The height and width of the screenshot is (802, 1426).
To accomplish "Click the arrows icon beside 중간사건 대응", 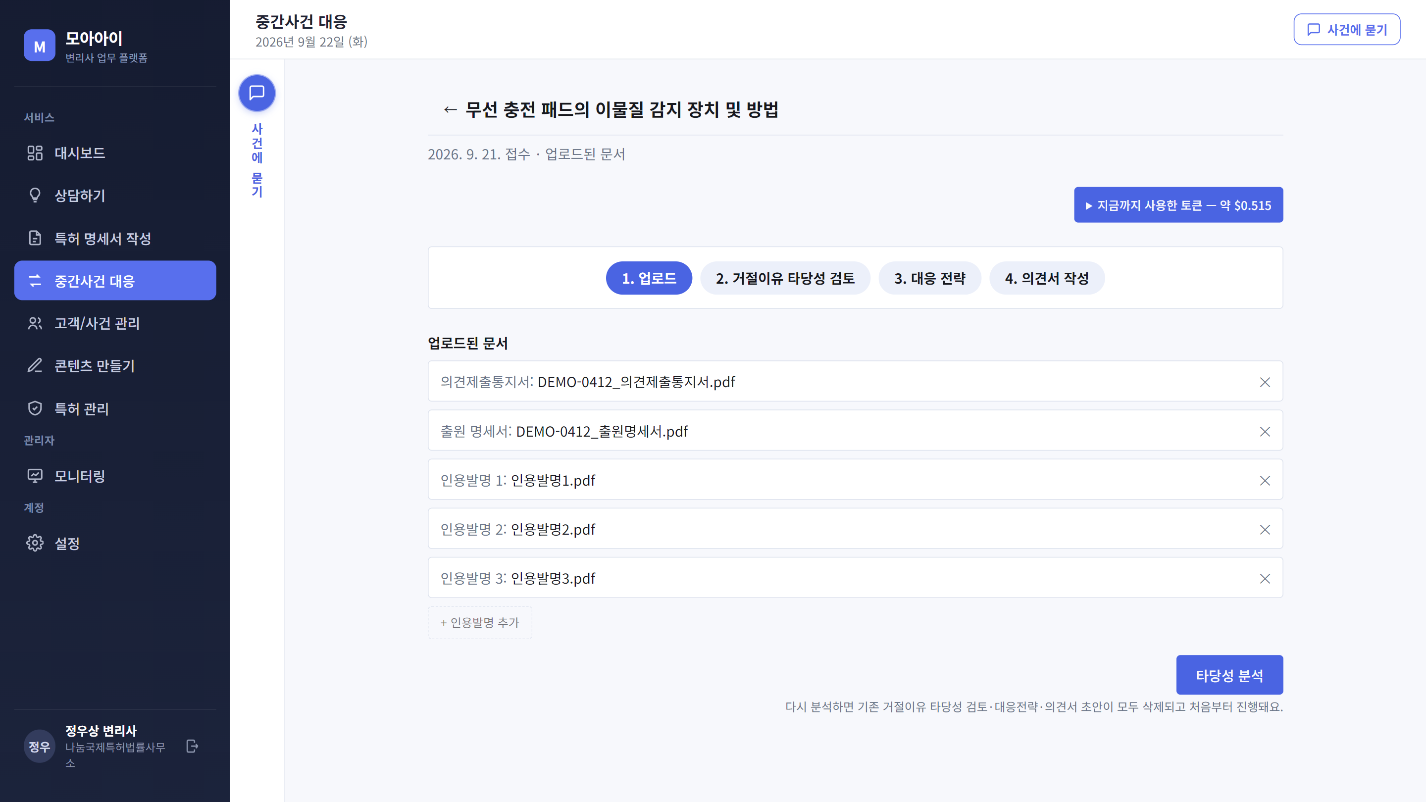I will point(35,281).
